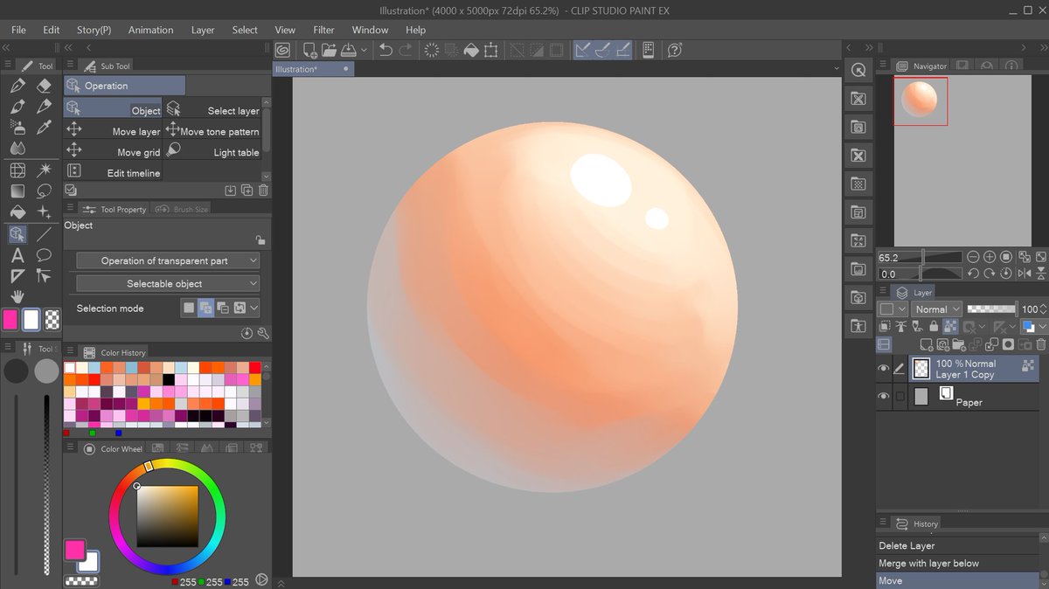The width and height of the screenshot is (1049, 589).
Task: Open sub tool detail wrench icon
Action: coord(263,333)
